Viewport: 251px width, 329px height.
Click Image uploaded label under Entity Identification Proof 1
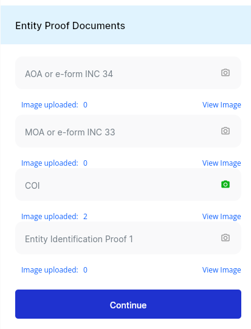pyautogui.click(x=50, y=270)
